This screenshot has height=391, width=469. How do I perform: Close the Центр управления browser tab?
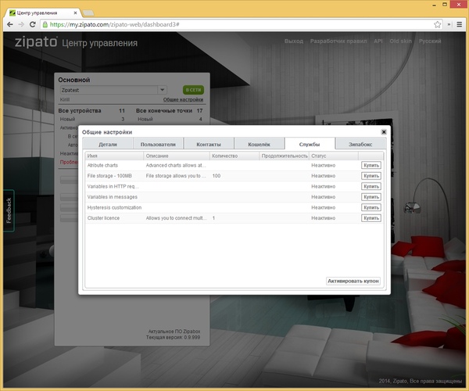pos(75,13)
